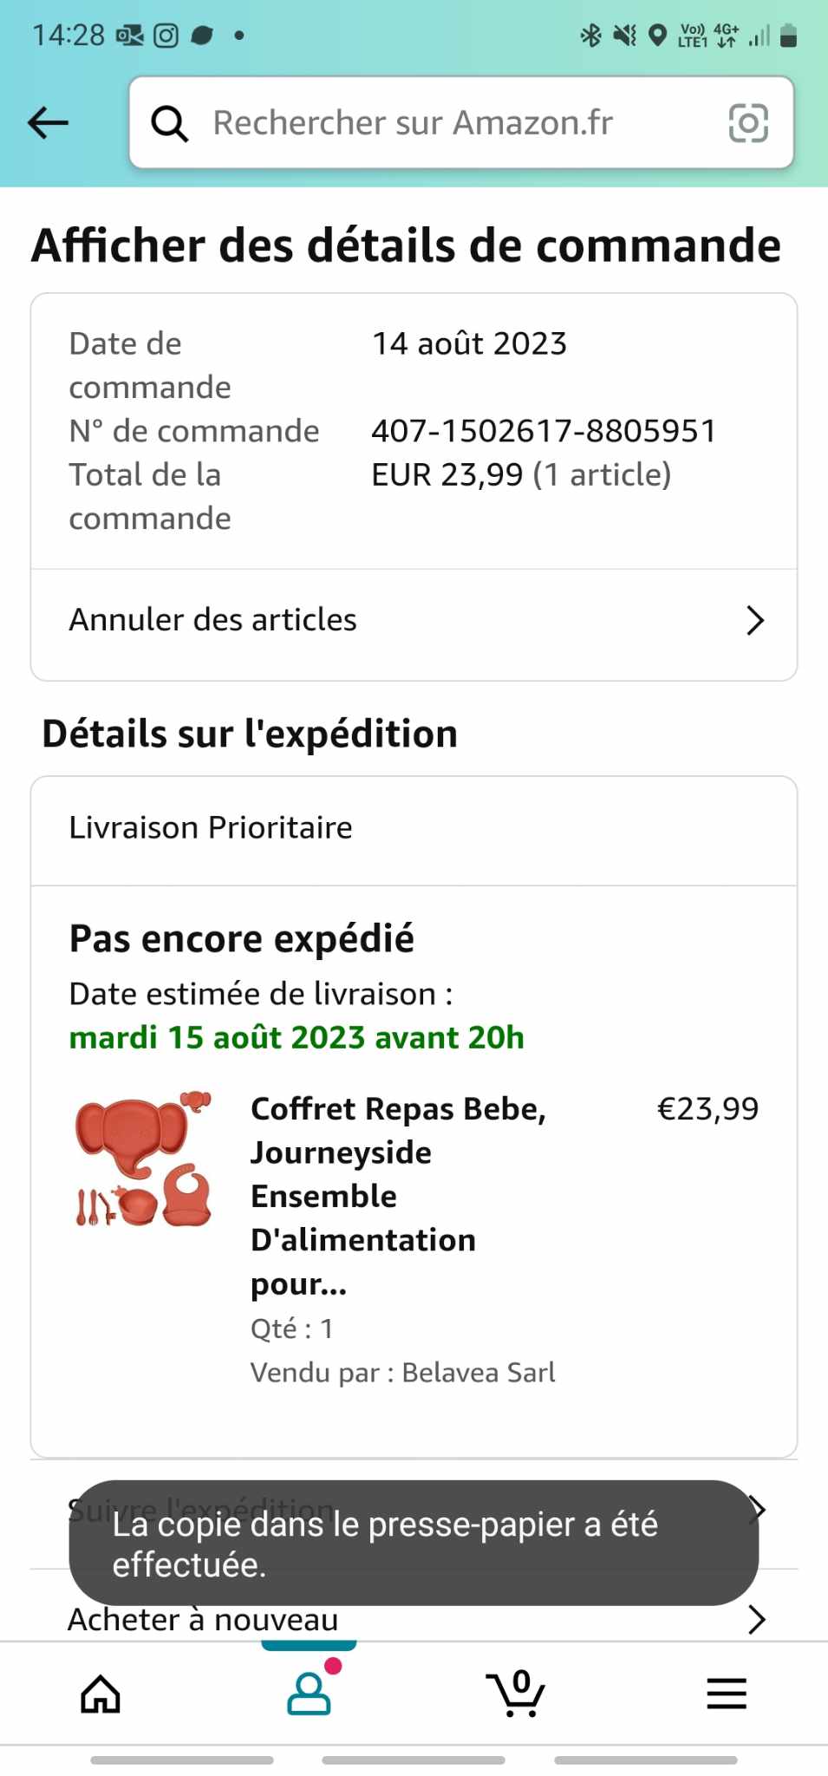
Task: Tap the back arrow icon
Action: [48, 123]
